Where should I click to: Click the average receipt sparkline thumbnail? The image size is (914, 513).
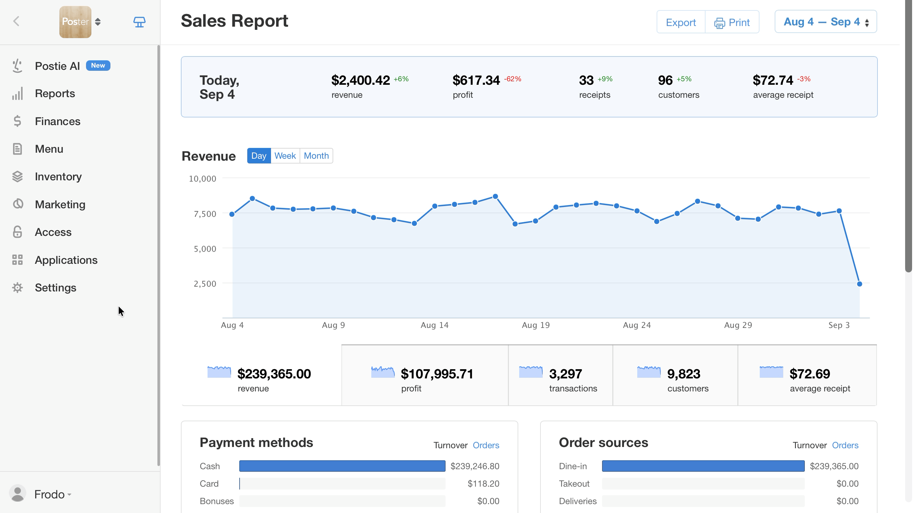(771, 372)
